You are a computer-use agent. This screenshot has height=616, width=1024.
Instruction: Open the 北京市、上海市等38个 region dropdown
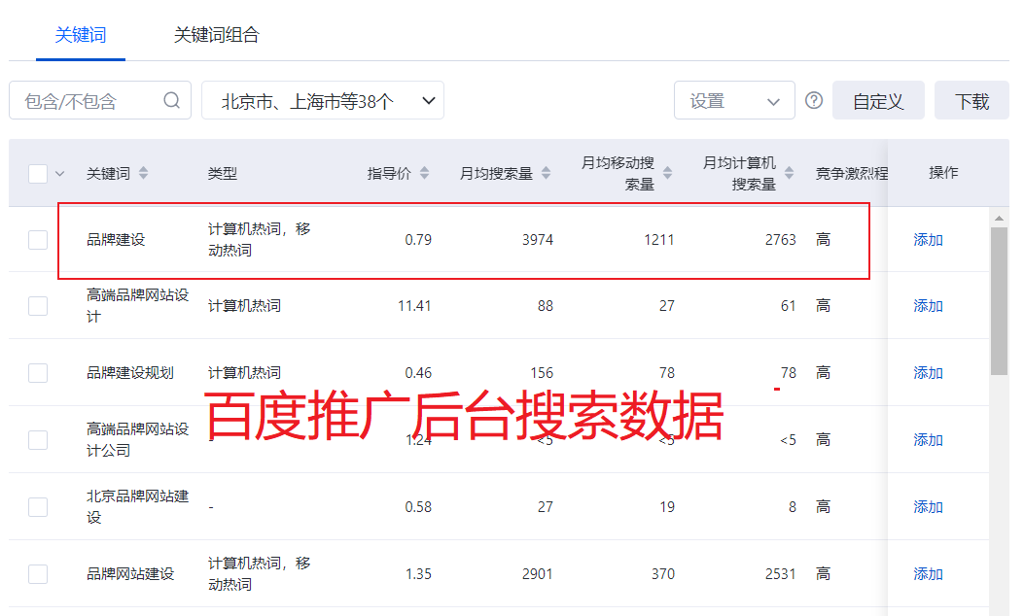point(321,100)
